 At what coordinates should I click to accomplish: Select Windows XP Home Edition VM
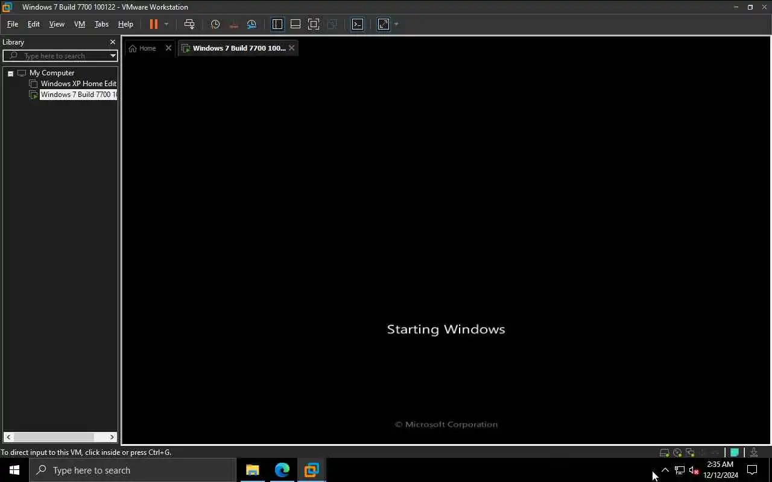coord(78,84)
